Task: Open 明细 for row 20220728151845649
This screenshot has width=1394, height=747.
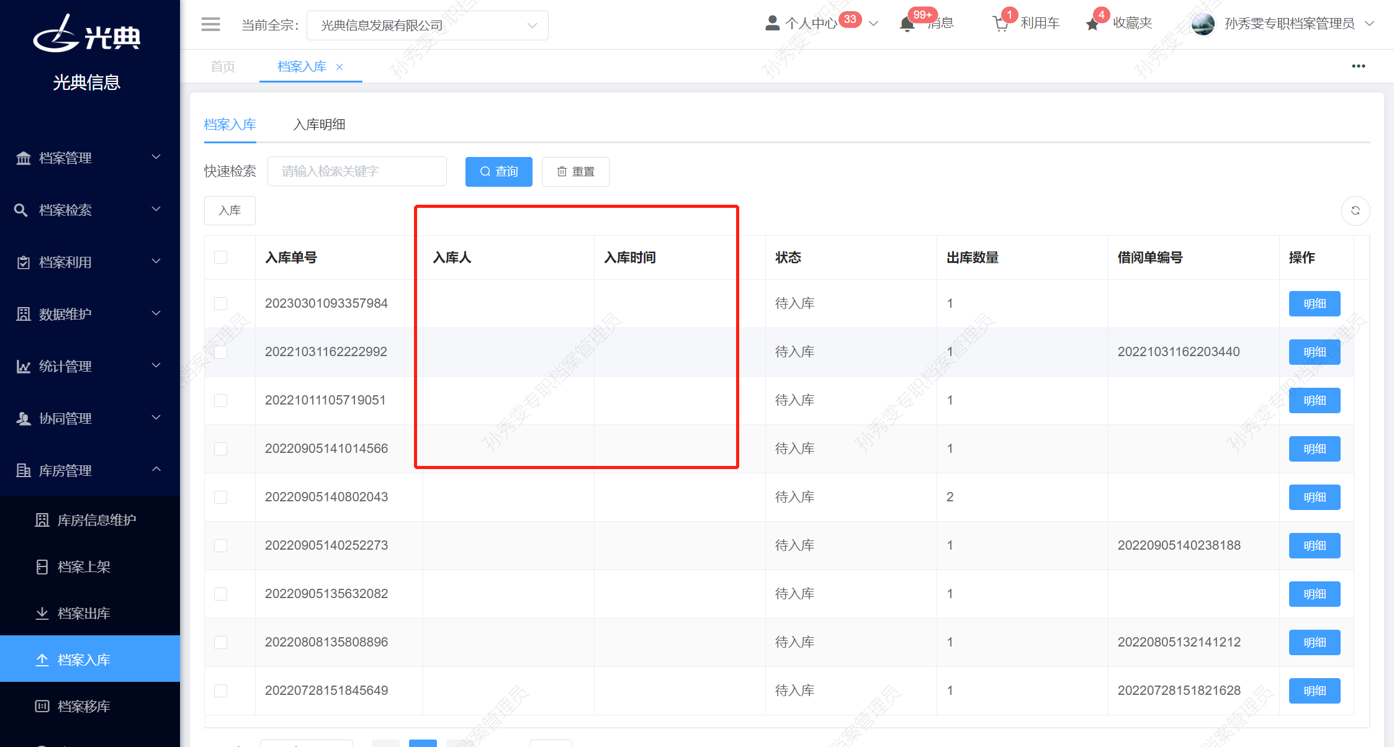Action: 1315,691
